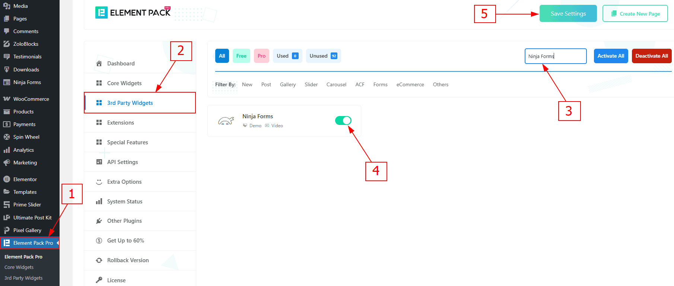Open Core Widgets submenu in WP sidebar
Viewport: 674px width, 286px height.
click(x=19, y=267)
